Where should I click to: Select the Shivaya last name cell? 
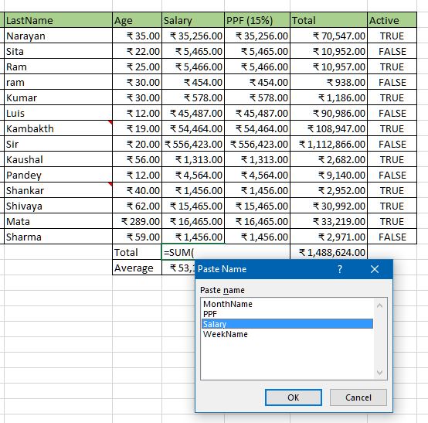point(58,206)
